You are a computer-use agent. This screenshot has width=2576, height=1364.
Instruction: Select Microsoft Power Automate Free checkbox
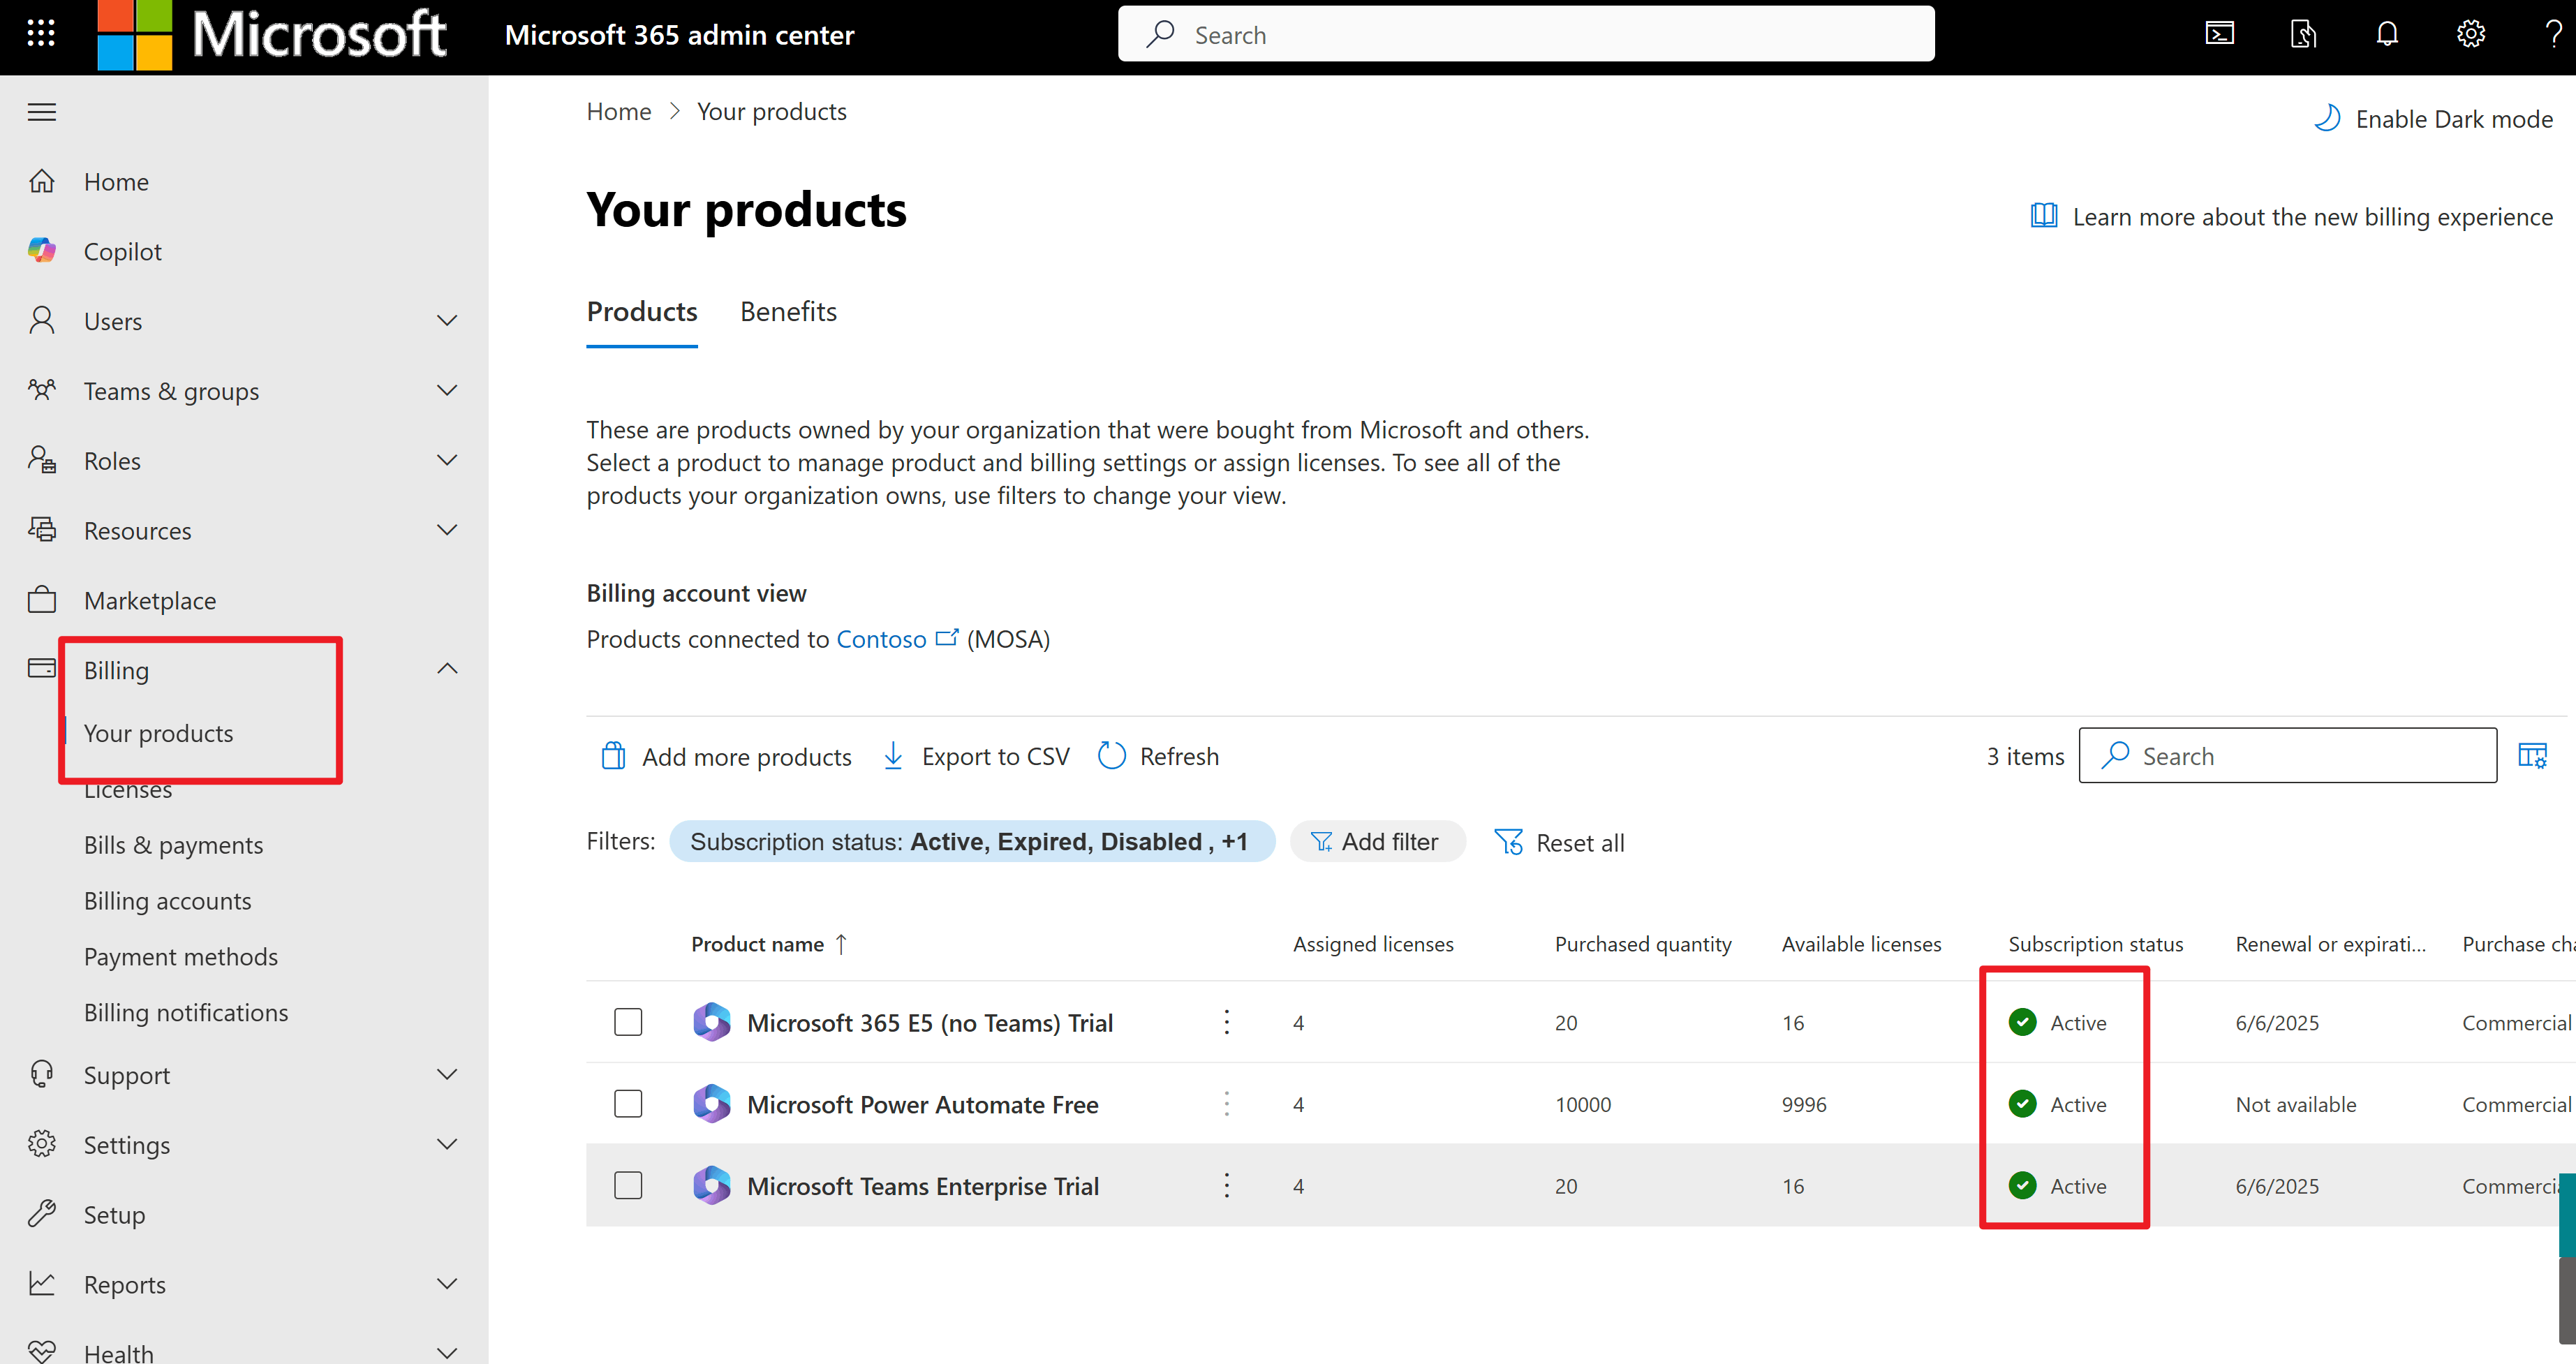[628, 1104]
